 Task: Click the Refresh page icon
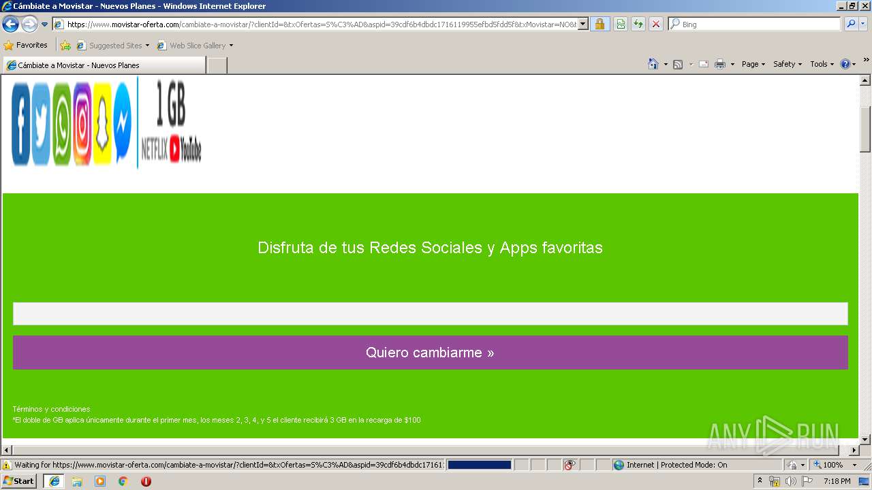tap(638, 24)
